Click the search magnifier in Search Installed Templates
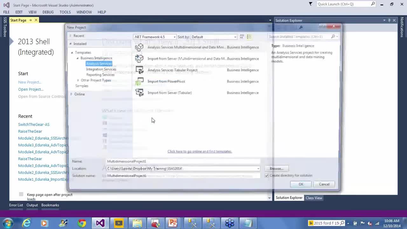407x229 pixels. pyautogui.click(x=333, y=37)
